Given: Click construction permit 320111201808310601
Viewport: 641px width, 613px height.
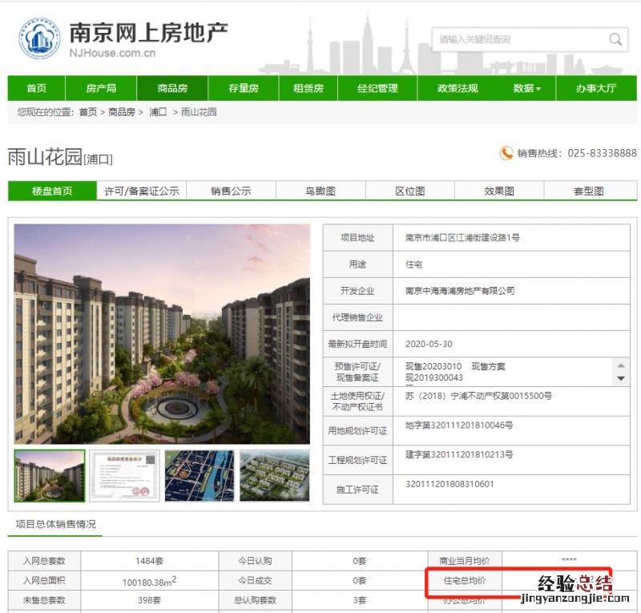Looking at the screenshot, I should click(x=450, y=484).
